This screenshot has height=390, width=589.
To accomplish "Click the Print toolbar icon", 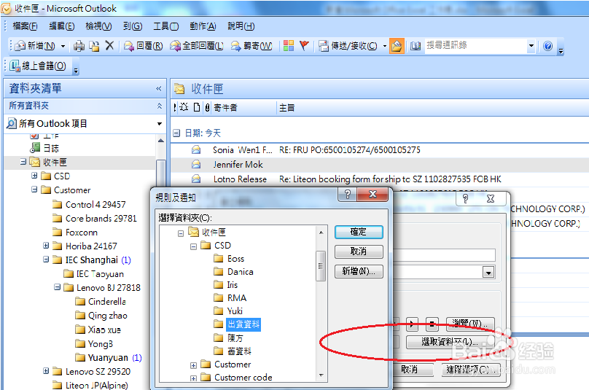I will tap(79, 46).
